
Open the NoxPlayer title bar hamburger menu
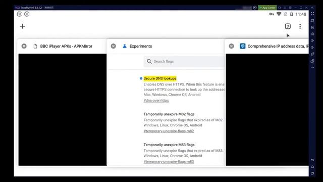tap(285, 8)
